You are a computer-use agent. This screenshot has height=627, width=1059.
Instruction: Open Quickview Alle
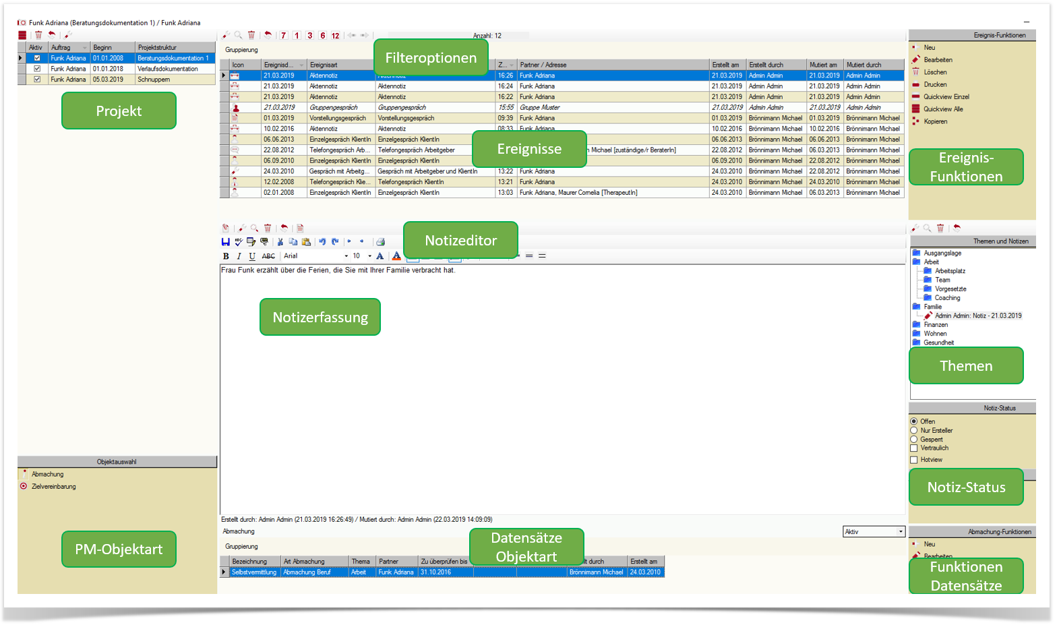[x=943, y=109]
